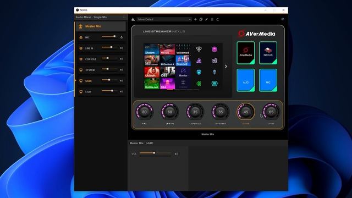Viewport: 352px width, 198px height.
Task: Select the purple triangle icon
Action: [199, 61]
